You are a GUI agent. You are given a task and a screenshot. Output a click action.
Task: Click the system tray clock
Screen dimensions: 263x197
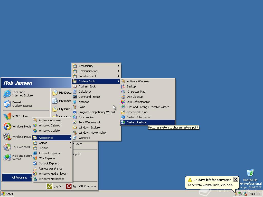(254, 194)
